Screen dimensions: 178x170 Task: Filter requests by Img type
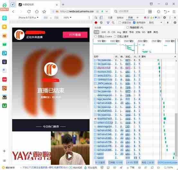(119, 32)
